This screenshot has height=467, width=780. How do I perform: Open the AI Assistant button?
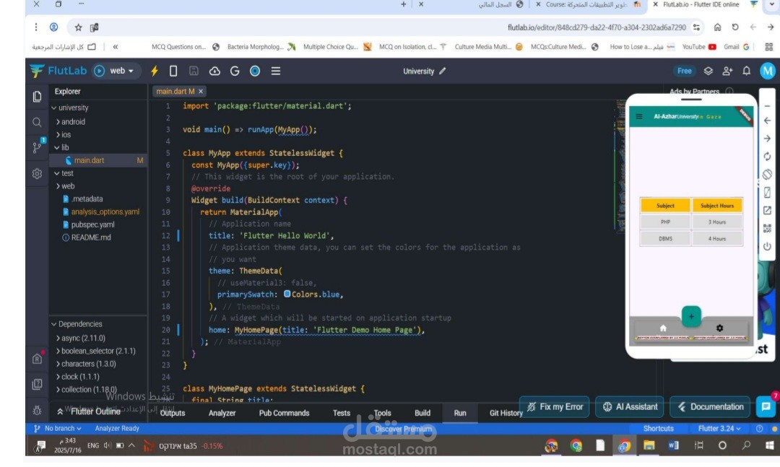click(x=630, y=407)
